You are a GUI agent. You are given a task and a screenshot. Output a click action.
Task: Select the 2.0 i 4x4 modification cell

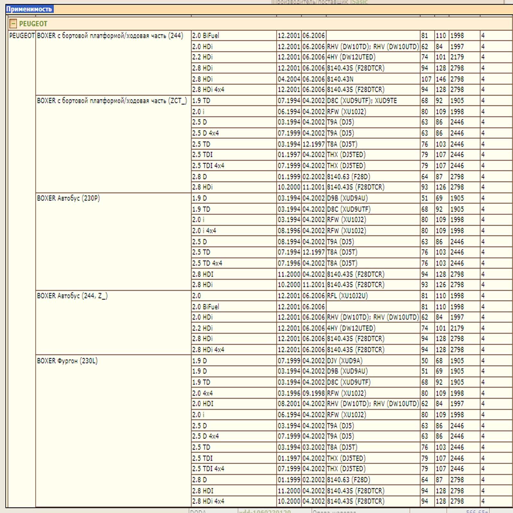[x=234, y=231]
